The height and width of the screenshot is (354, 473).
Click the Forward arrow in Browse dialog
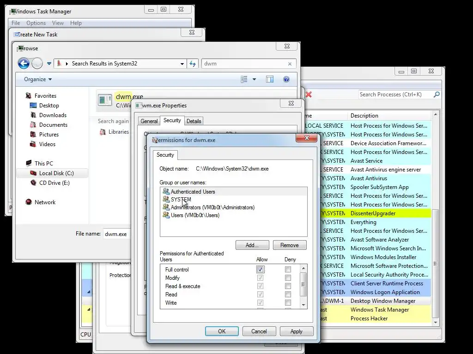[x=37, y=64]
